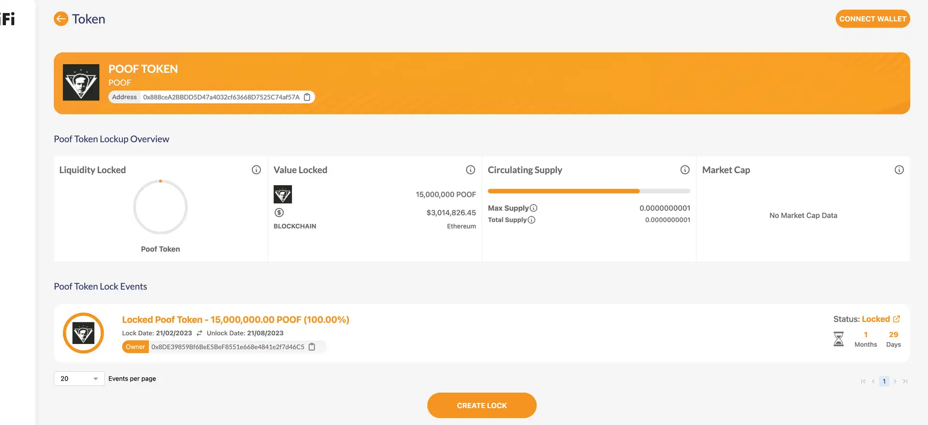Image resolution: width=928 pixels, height=425 pixels.
Task: Click the Create Lock button
Action: click(x=481, y=405)
